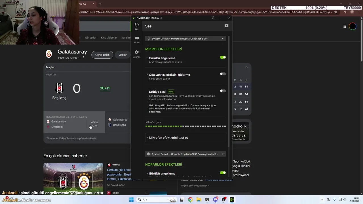Viewport: 363px width, 204px height.
Task: Open the Yer siteleri search tab
Action: tap(126, 37)
